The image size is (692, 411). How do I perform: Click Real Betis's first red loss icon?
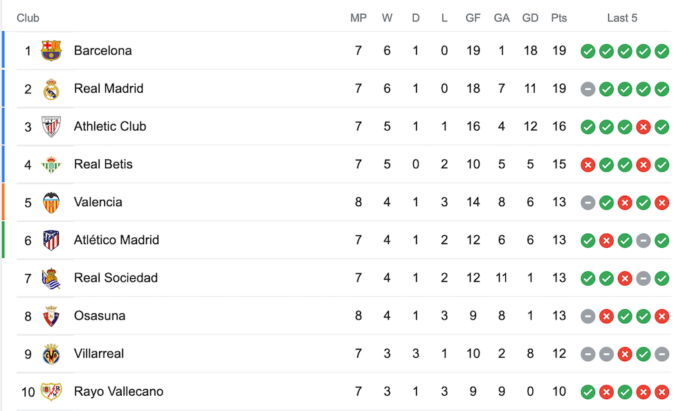[588, 165]
